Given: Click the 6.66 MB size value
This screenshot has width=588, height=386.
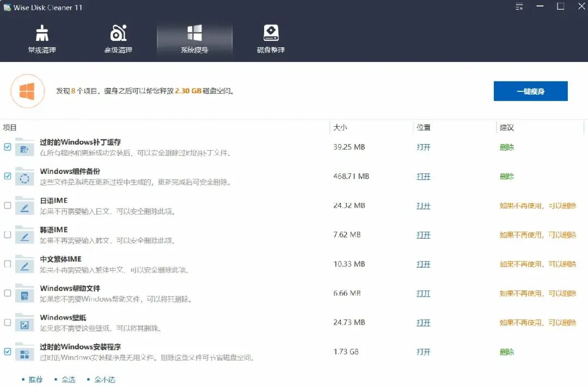Looking at the screenshot, I should point(347,293).
